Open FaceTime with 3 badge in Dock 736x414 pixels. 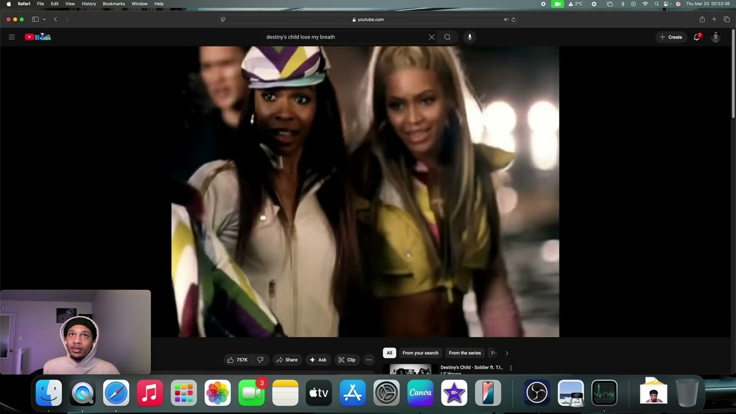(x=251, y=393)
